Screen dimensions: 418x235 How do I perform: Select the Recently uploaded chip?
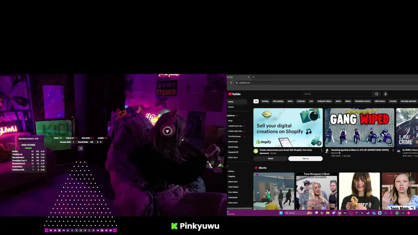[x=409, y=101]
